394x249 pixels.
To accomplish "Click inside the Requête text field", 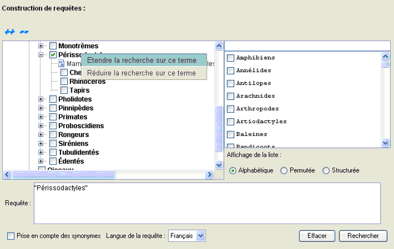I will point(207,203).
